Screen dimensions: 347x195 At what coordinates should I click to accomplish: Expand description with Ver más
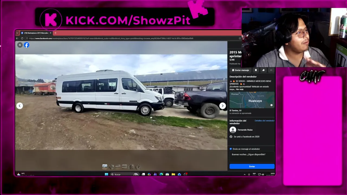[240, 89]
